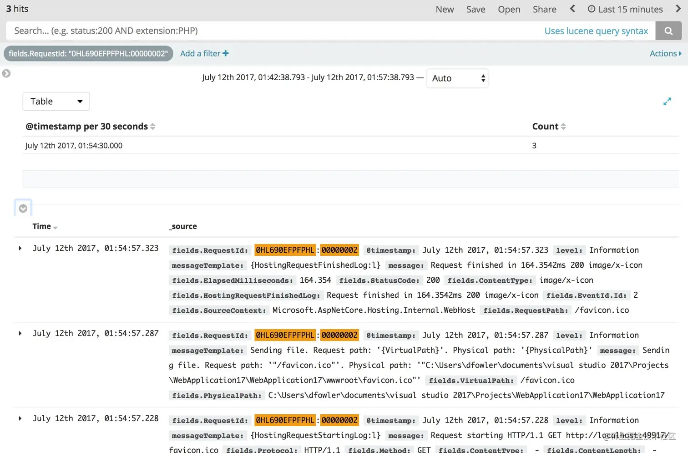Open the Table view dropdown
Viewport: 688px width, 453px height.
point(56,102)
